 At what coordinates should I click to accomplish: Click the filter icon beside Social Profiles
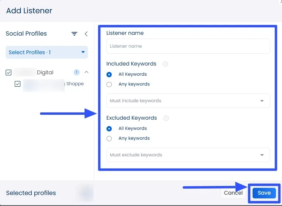click(74, 34)
